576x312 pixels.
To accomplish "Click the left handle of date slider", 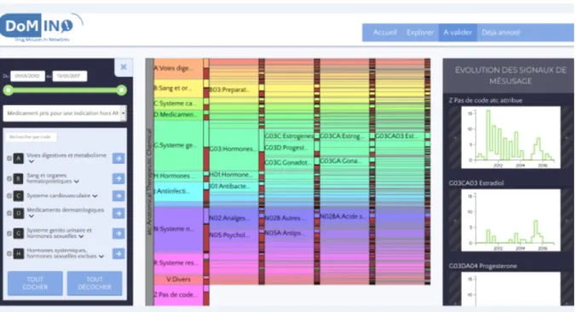I will (9, 90).
